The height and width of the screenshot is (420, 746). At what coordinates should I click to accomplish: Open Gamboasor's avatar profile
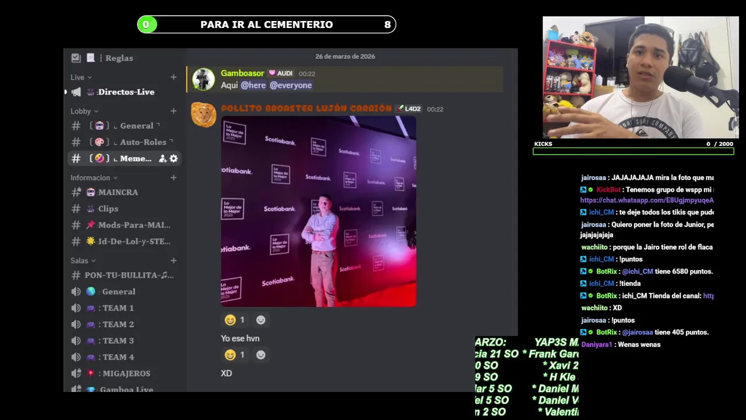coord(203,79)
